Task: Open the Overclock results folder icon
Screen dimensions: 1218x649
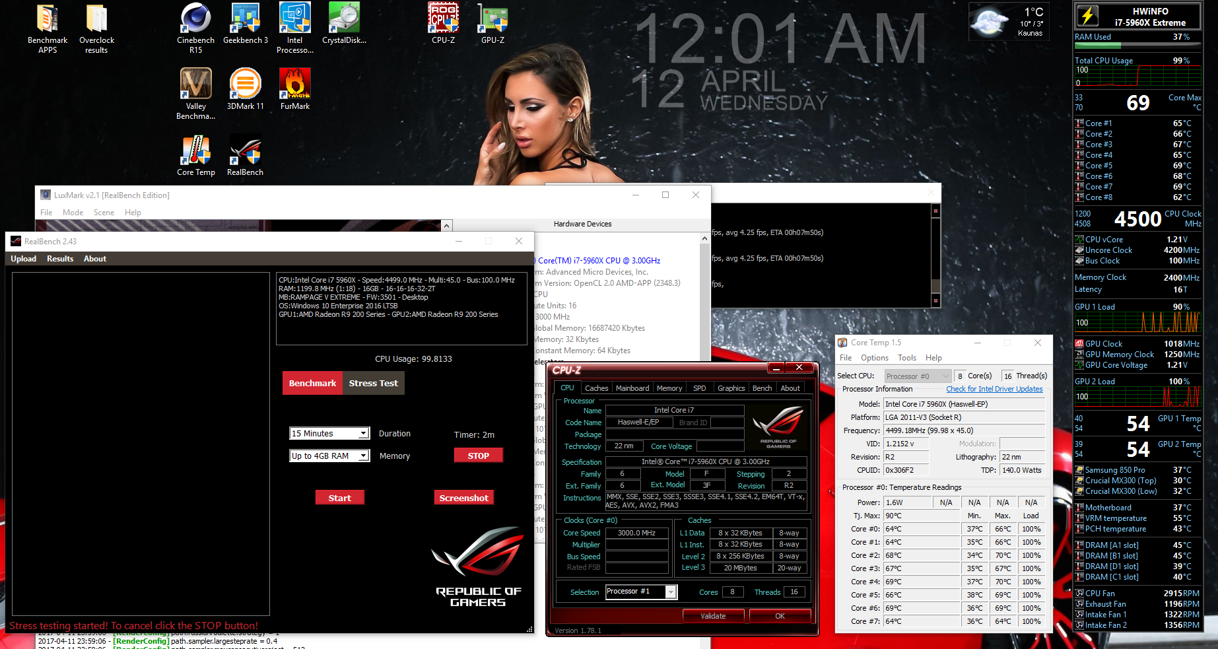Action: point(96,28)
